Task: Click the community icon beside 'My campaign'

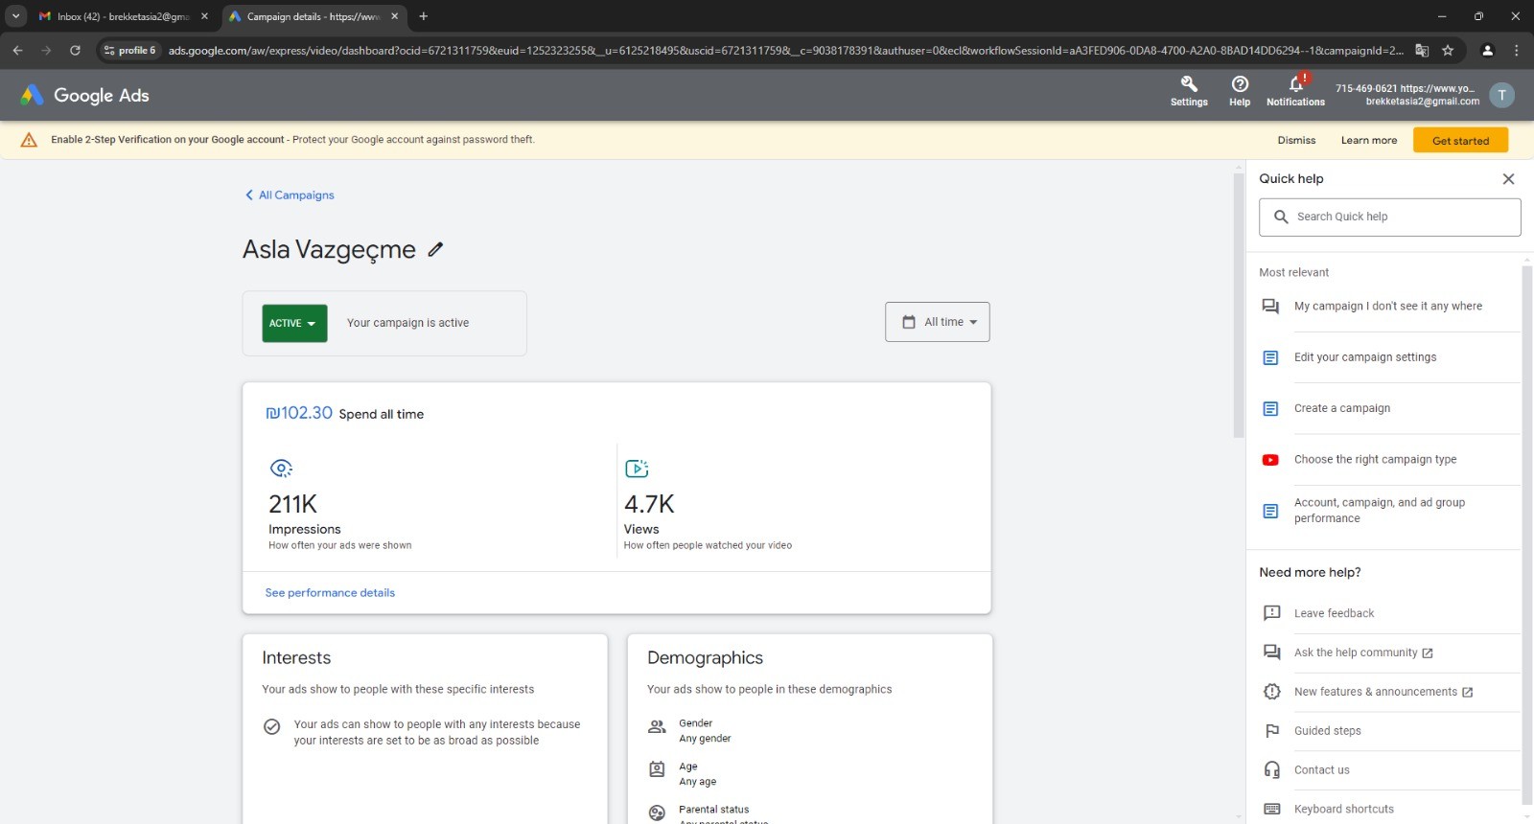Action: tap(1270, 307)
